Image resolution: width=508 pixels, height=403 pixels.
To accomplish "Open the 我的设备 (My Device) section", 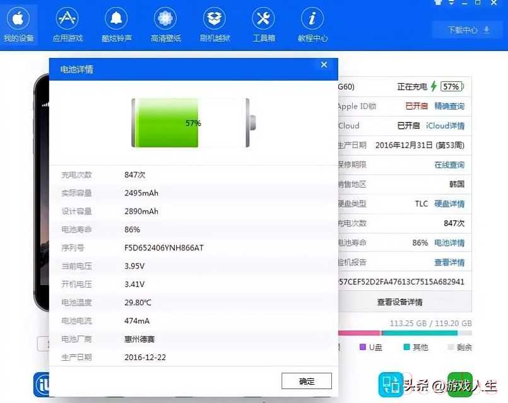I will coord(18,25).
